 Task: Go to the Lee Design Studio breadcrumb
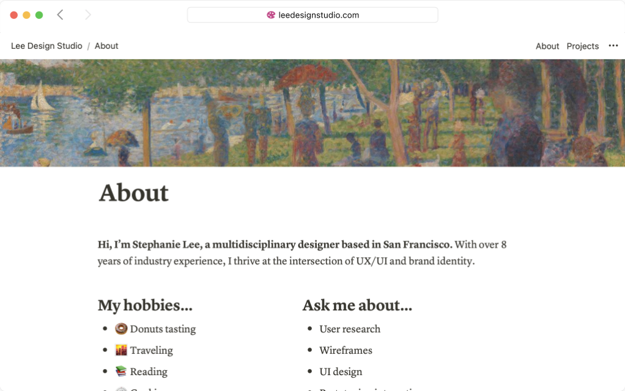pos(46,46)
